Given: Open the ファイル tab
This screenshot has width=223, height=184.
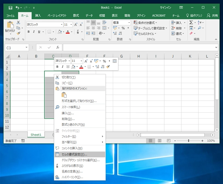Looking at the screenshot, I should click(10, 16).
